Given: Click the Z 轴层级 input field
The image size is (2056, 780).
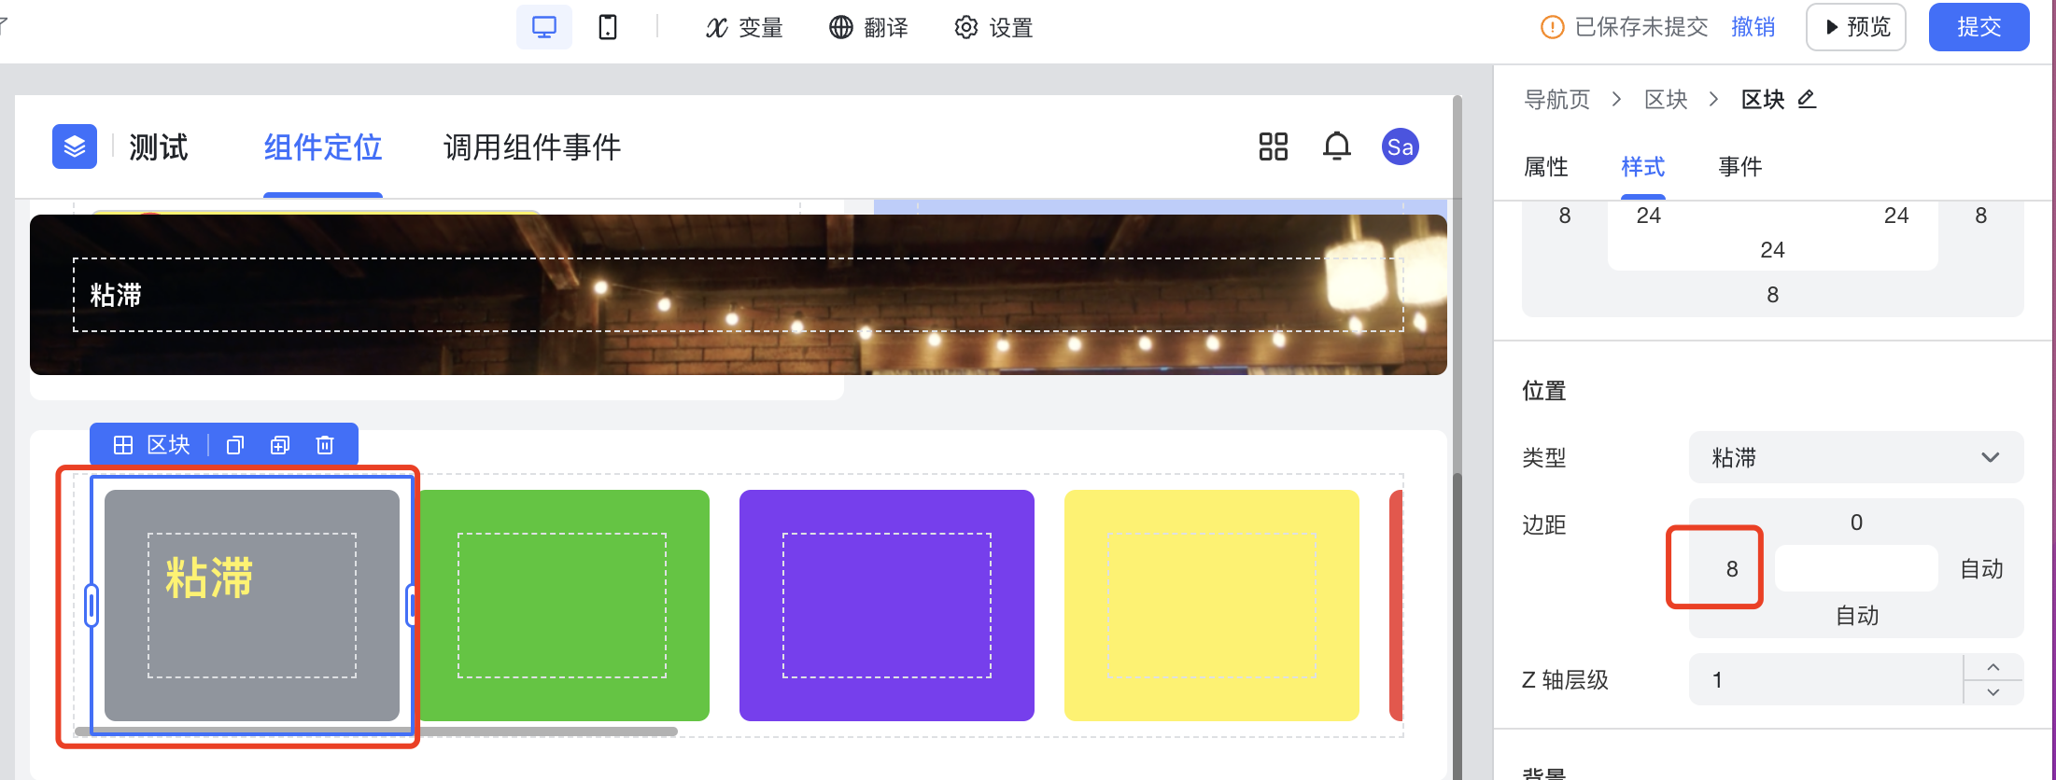Looking at the screenshot, I should 1826,679.
